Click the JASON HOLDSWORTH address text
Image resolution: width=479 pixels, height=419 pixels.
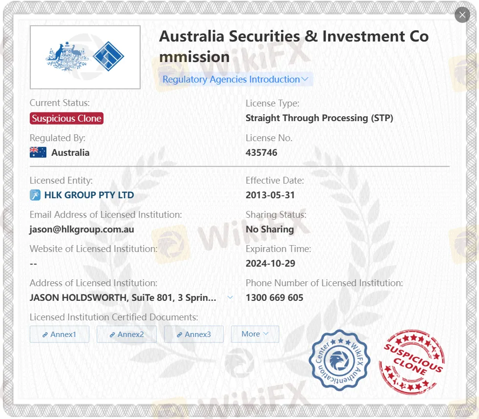coord(123,297)
